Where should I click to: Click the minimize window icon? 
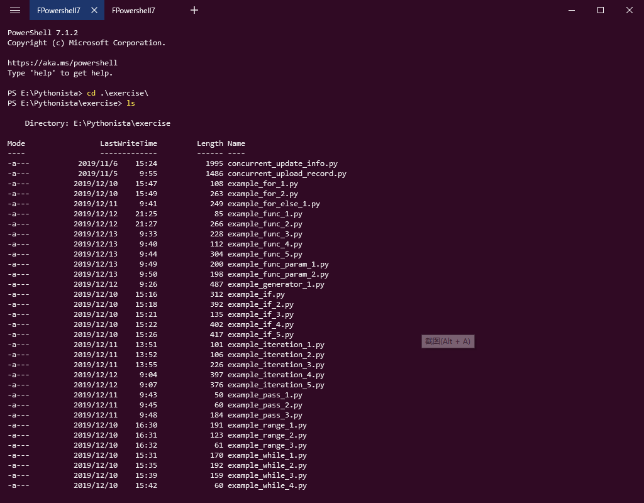(570, 10)
